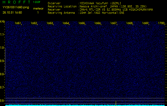Click the 1651 time tick mark
167x106 pixels.
click(18, 23)
